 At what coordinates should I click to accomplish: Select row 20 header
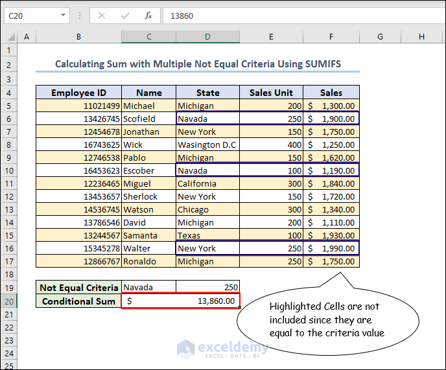click(x=9, y=301)
